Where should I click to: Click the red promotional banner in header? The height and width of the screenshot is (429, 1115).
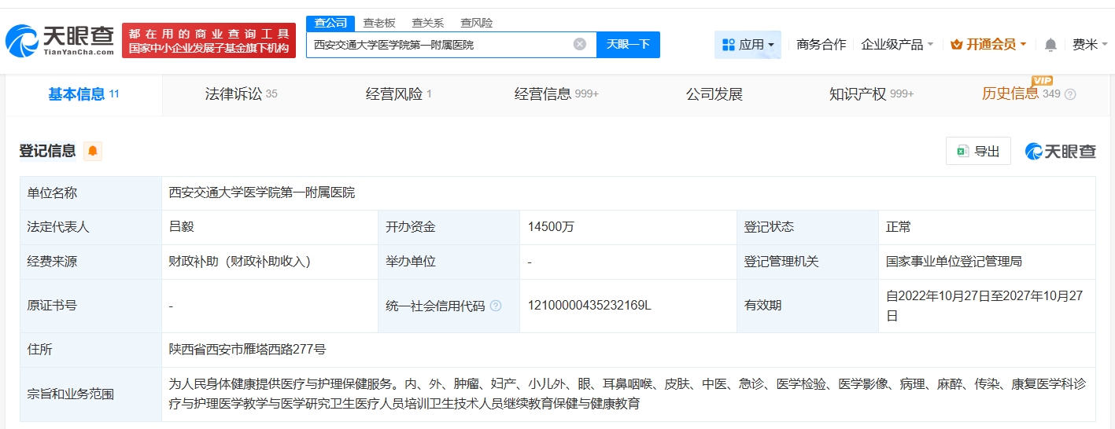[x=209, y=41]
